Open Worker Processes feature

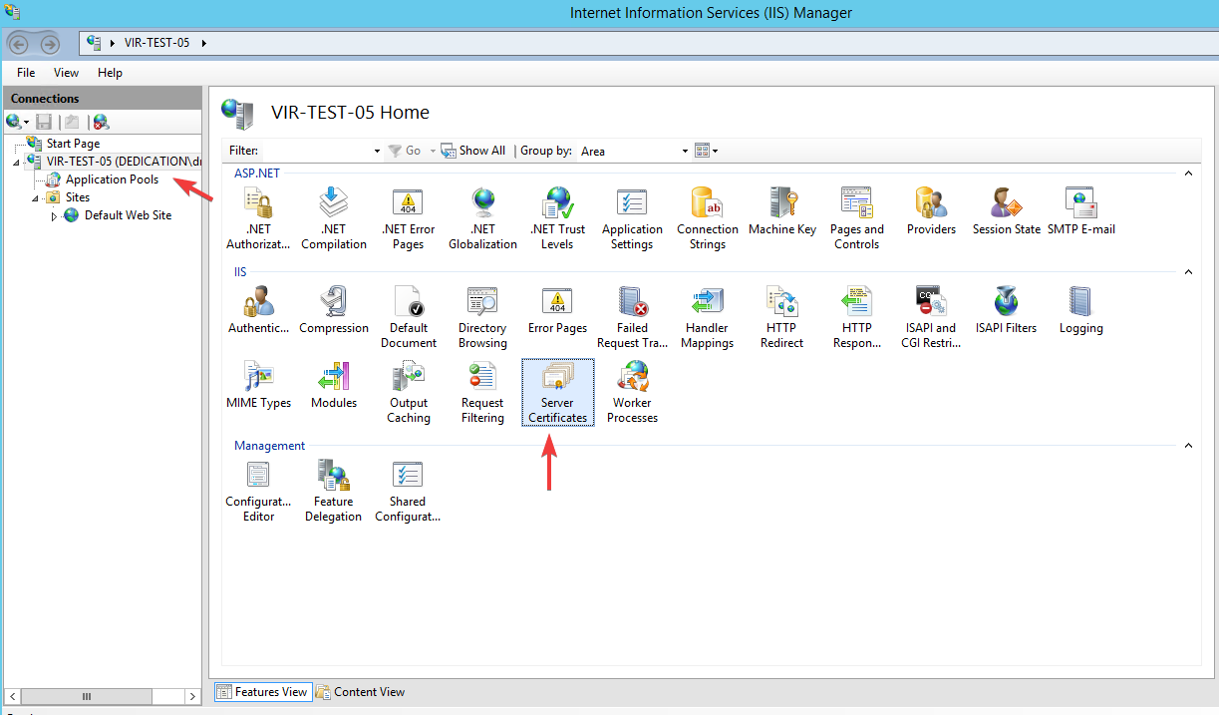pos(632,393)
